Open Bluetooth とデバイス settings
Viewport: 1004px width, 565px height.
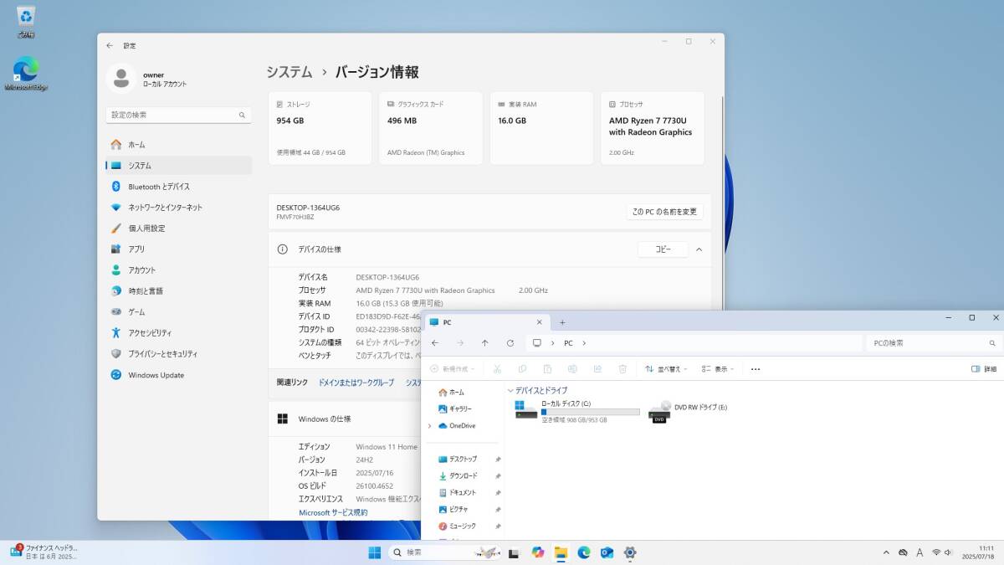click(178, 187)
